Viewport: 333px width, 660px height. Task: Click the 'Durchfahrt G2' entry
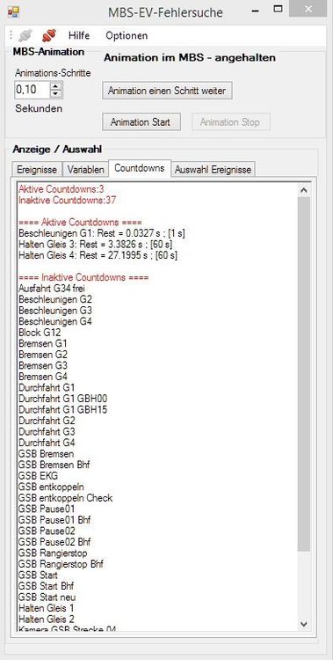click(x=47, y=420)
